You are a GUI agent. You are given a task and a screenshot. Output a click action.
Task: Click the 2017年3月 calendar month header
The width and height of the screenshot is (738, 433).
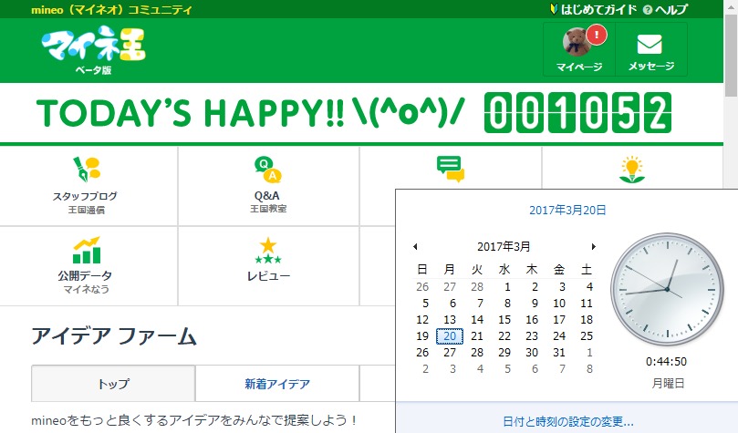tap(504, 246)
